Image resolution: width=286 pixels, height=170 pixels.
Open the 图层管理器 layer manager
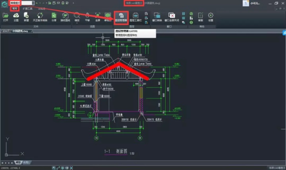(121, 17)
